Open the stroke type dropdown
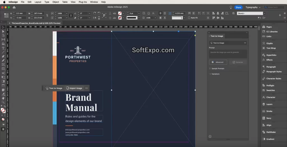 pos(139,18)
